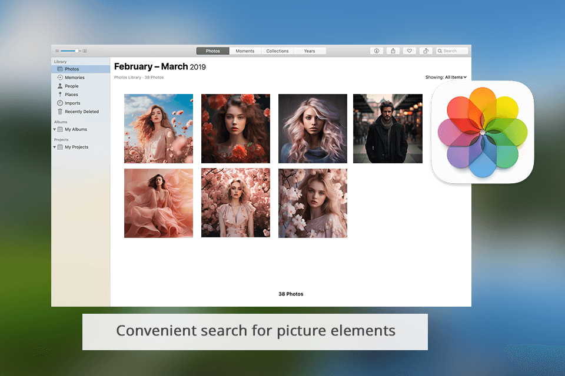Screen dimensions: 565x376
Task: Click the My Albums folder icon
Action: pos(60,129)
